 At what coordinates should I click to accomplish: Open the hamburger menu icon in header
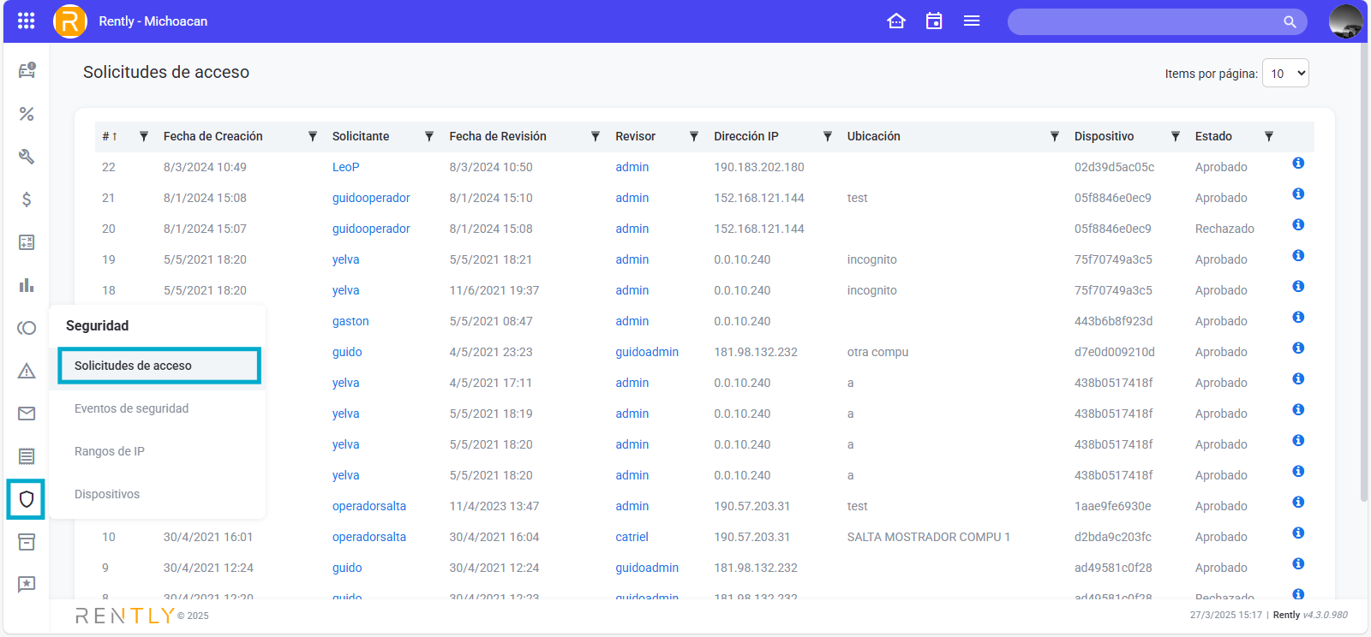[972, 21]
